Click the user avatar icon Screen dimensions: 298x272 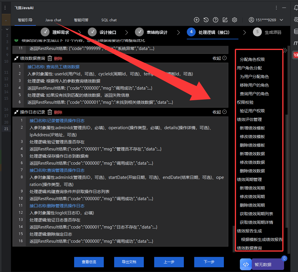tap(251, 20)
